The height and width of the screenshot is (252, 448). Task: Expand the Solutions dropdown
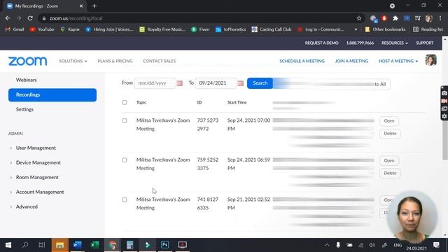tap(73, 61)
